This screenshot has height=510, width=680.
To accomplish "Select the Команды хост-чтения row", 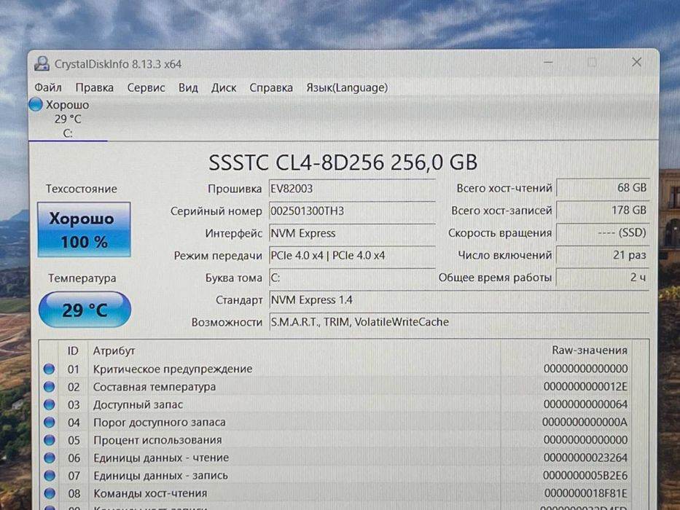I will pyautogui.click(x=336, y=493).
